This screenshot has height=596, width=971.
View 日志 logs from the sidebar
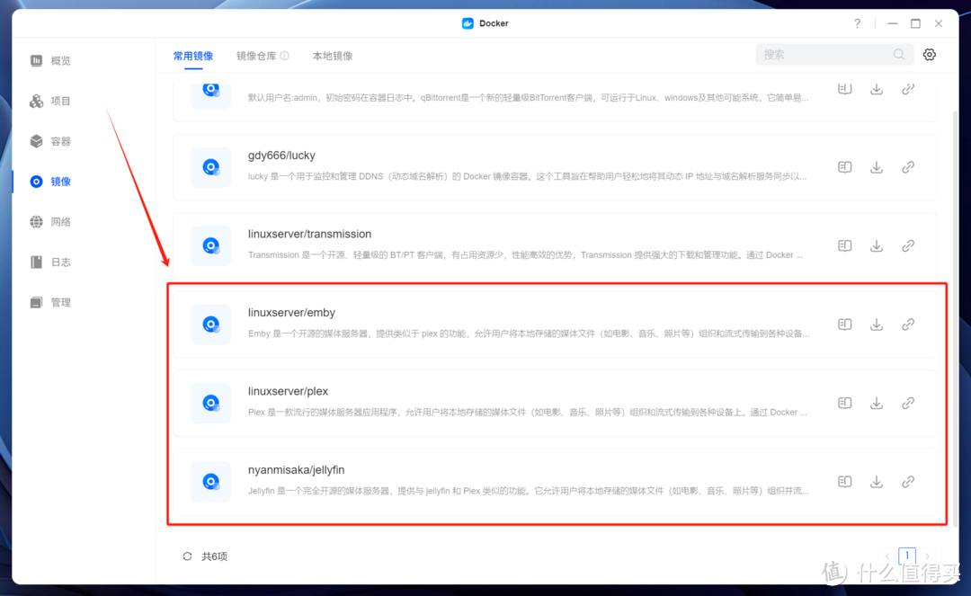(x=59, y=262)
